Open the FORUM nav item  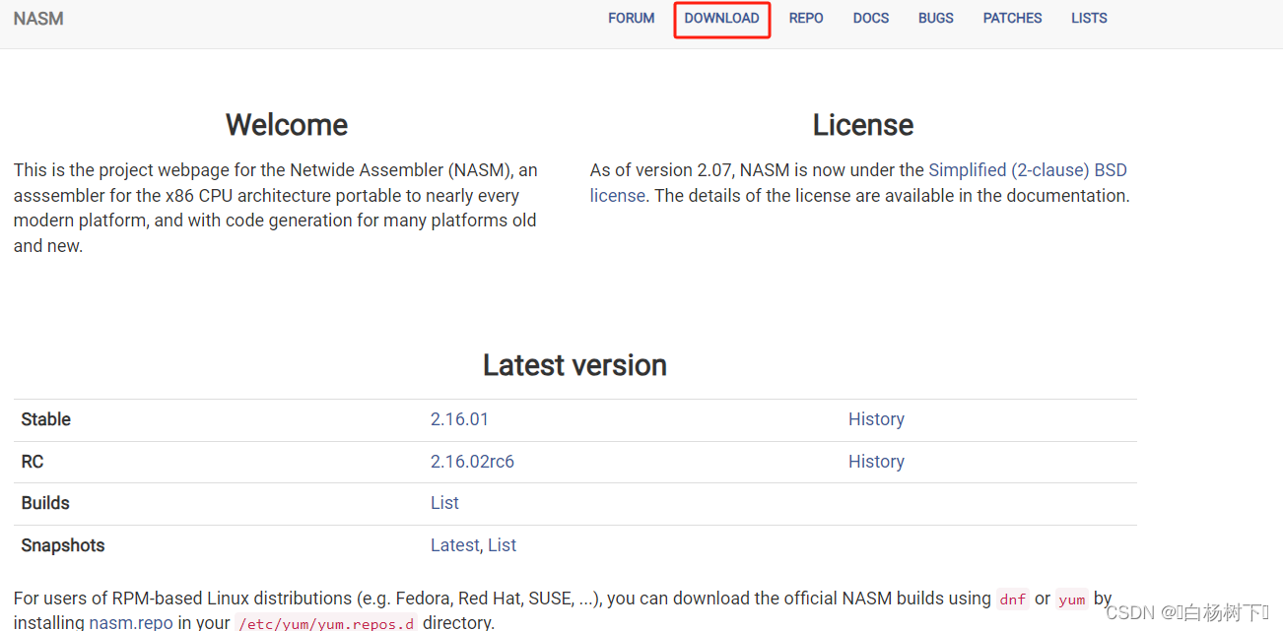(631, 19)
